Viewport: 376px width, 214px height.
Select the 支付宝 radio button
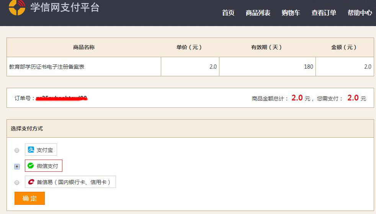pyautogui.click(x=17, y=150)
